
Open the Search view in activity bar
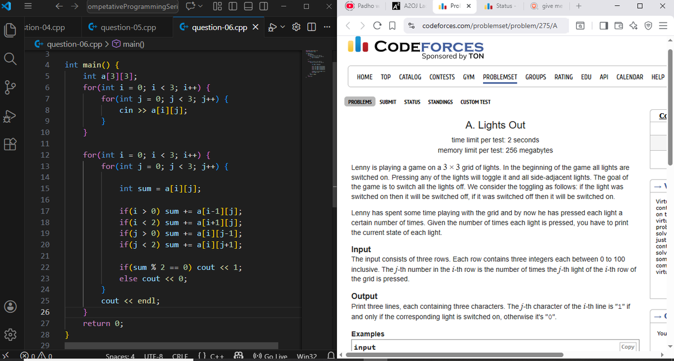click(11, 59)
